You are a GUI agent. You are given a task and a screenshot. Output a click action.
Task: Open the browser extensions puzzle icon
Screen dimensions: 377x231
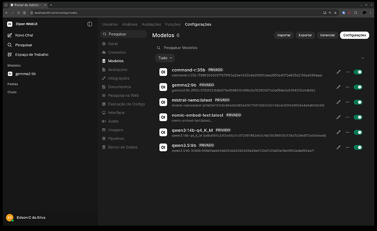tap(356, 13)
